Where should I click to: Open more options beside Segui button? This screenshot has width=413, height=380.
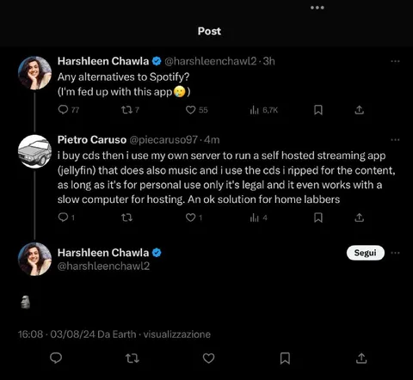click(395, 253)
